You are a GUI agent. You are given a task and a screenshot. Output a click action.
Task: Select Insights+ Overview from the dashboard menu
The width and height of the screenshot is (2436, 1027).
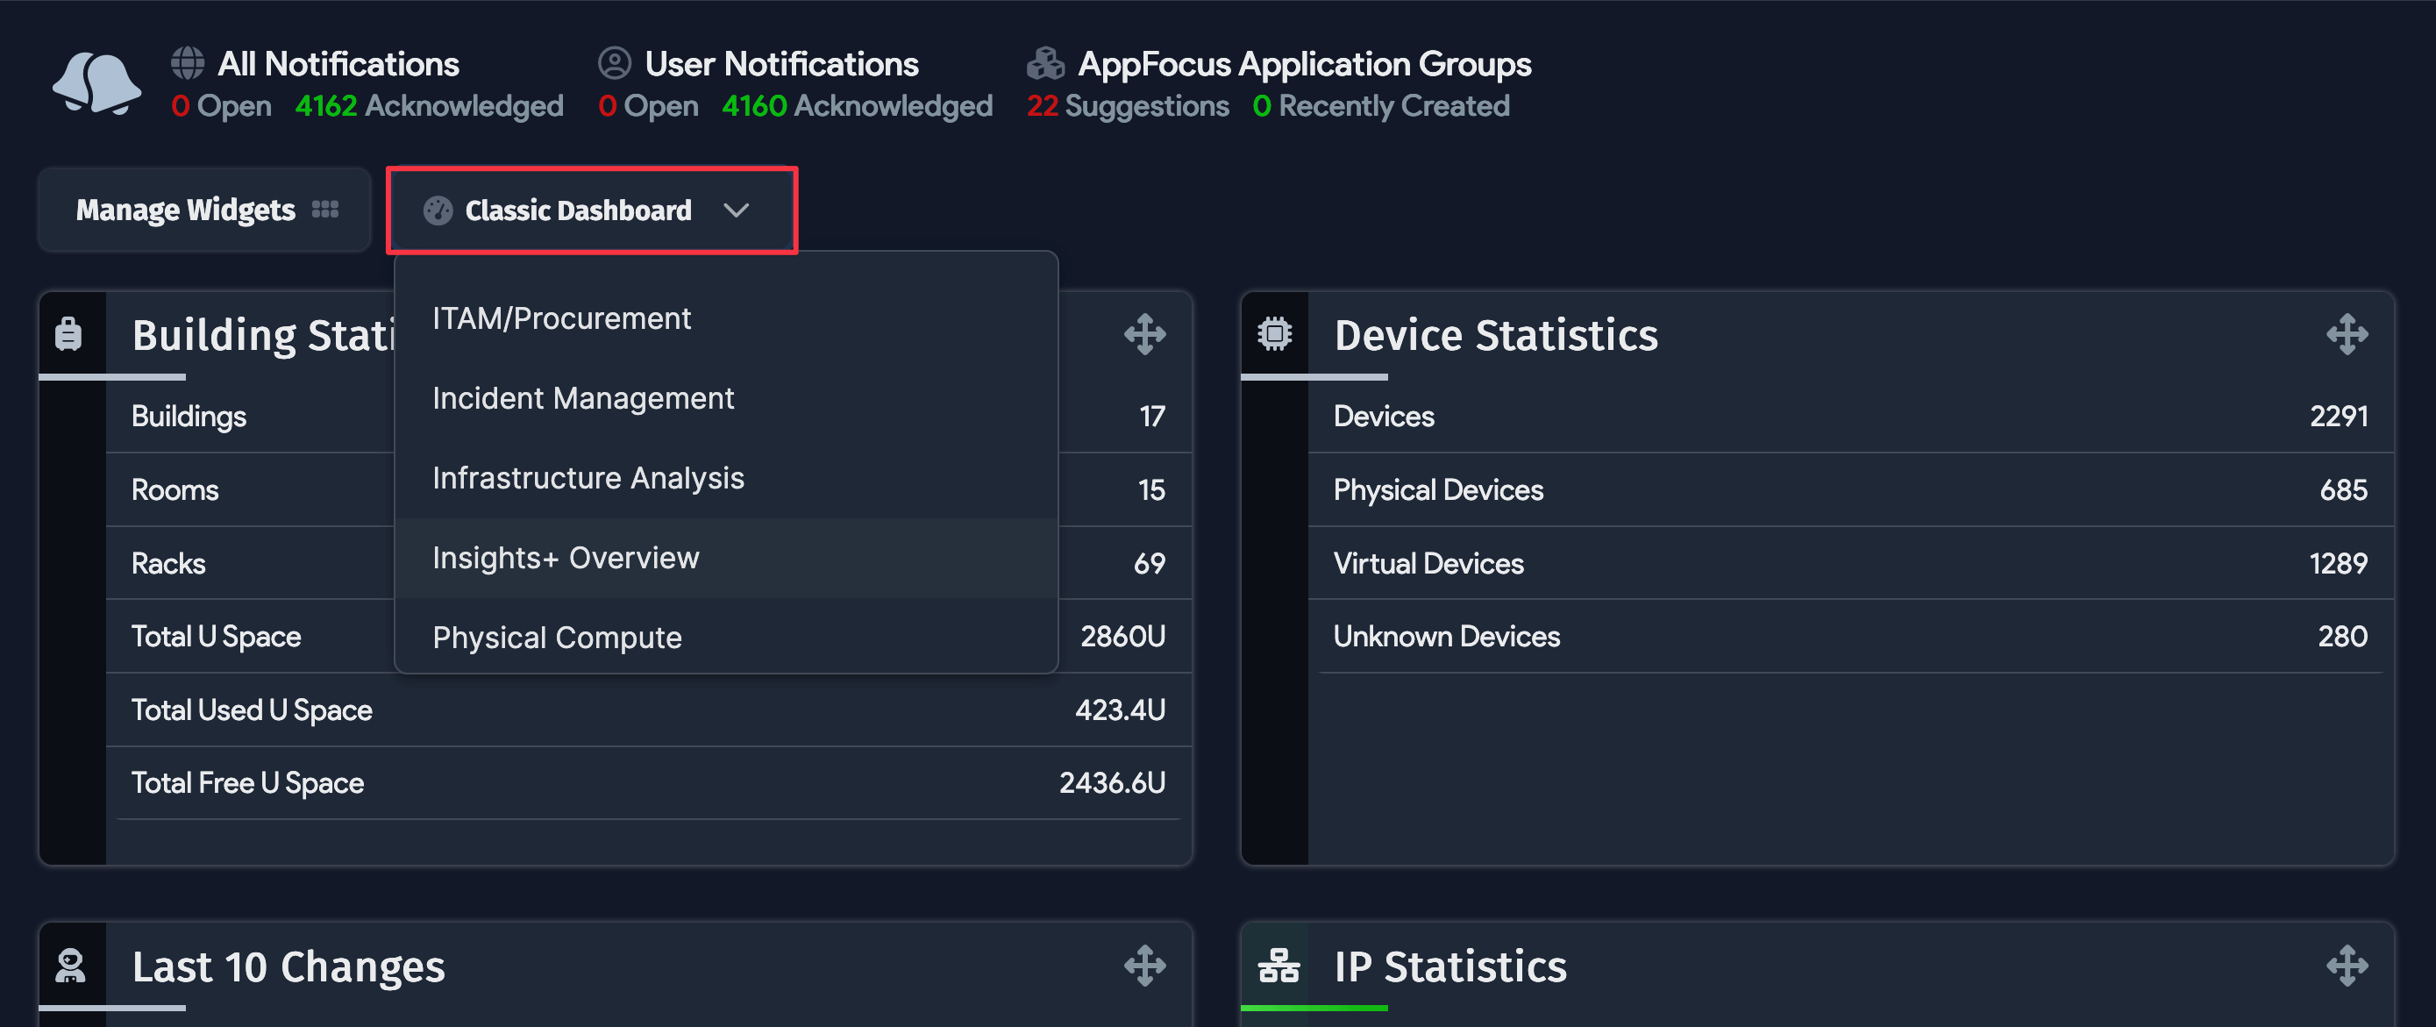(x=565, y=558)
